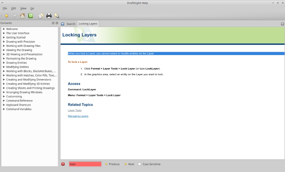
Task: Expand Viewing the Drawing topic
Action: (4, 50)
